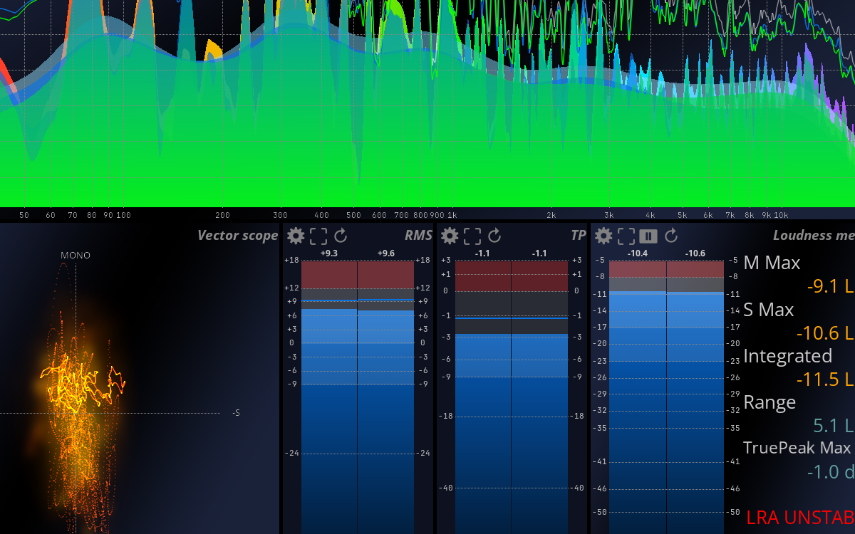Select the TP panel title

(579, 235)
